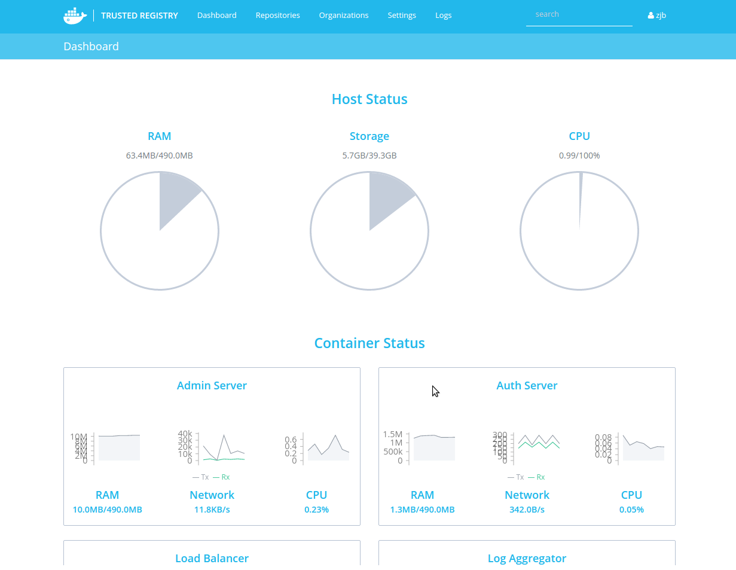Click the Docker whale logo
The height and width of the screenshot is (570, 736).
click(75, 16)
